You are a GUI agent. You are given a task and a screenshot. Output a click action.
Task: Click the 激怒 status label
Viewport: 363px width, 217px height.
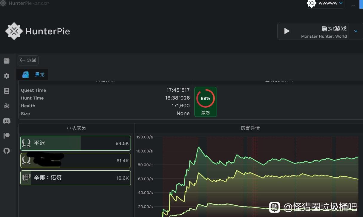click(206, 113)
